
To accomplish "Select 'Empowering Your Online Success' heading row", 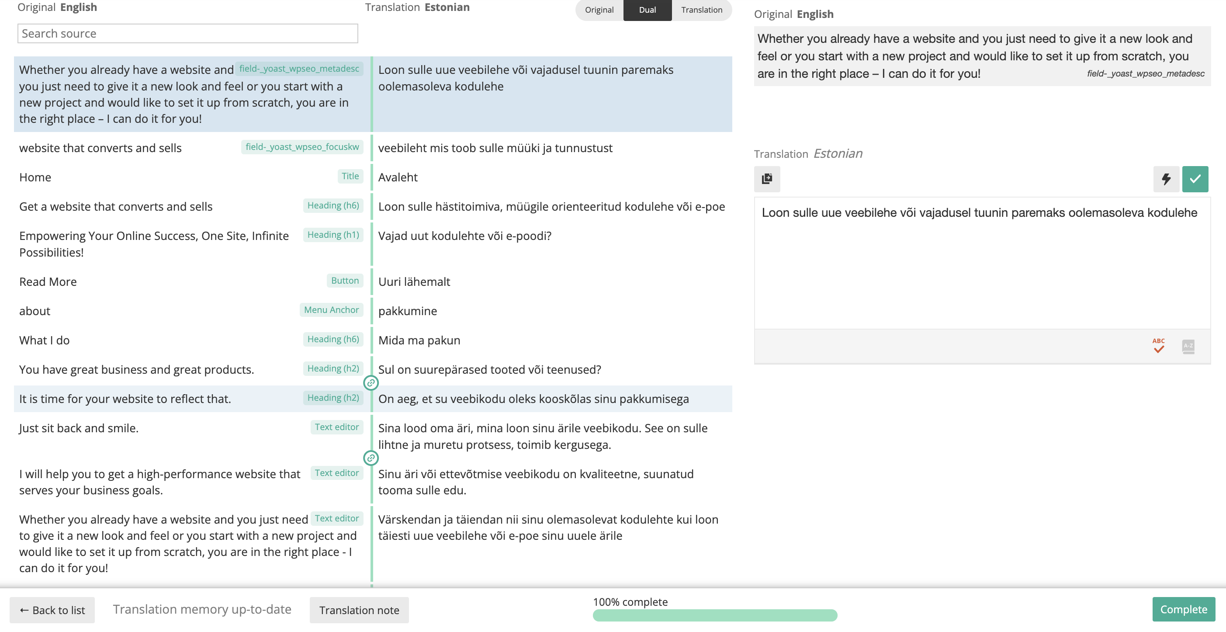I will click(x=192, y=244).
